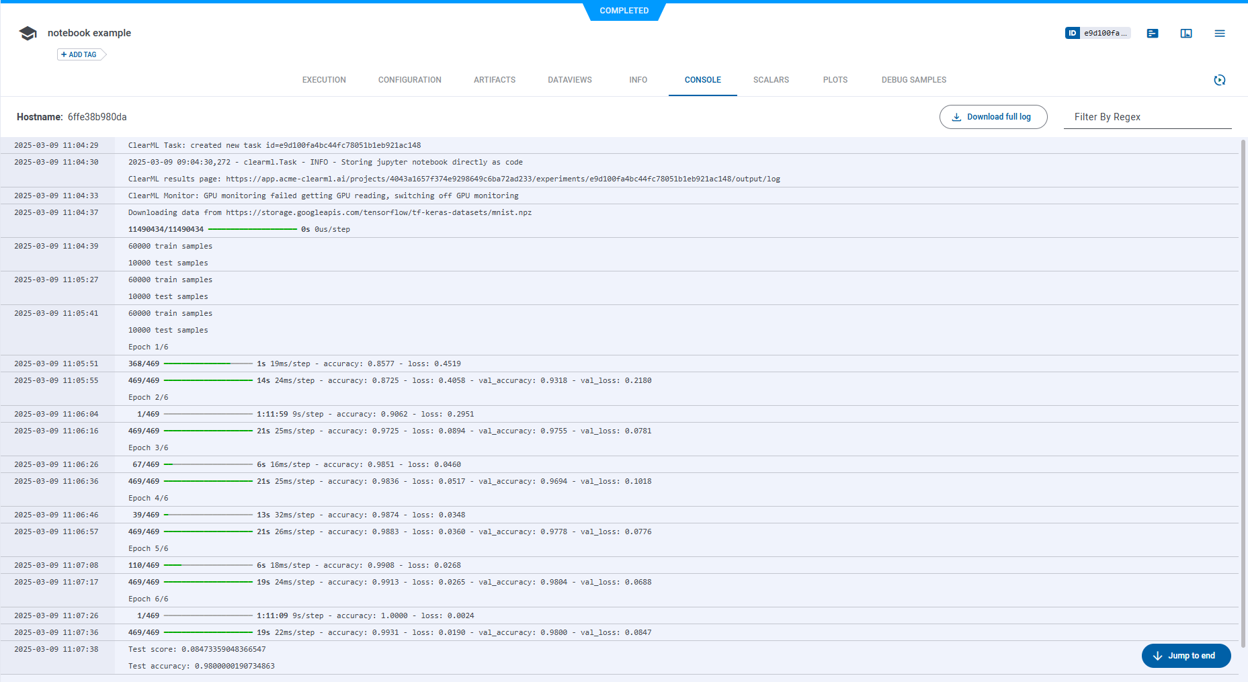Open the hamburger menu at top right
1248x682 pixels.
1219,33
